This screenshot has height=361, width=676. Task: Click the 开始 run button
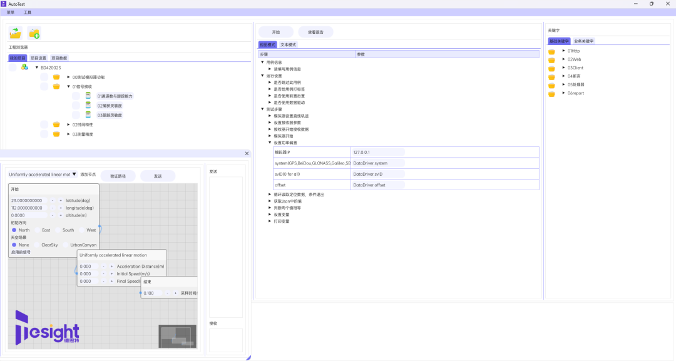(276, 32)
